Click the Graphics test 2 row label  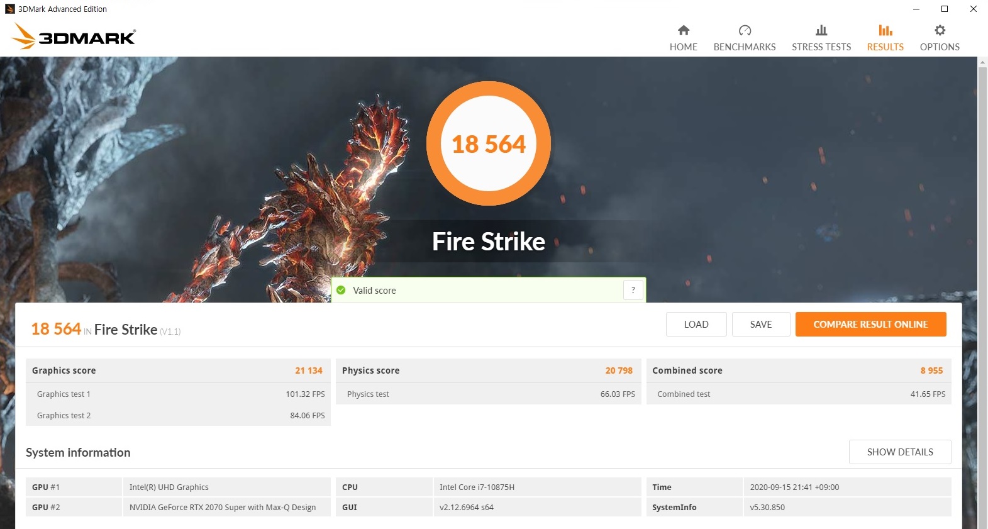coord(64,416)
